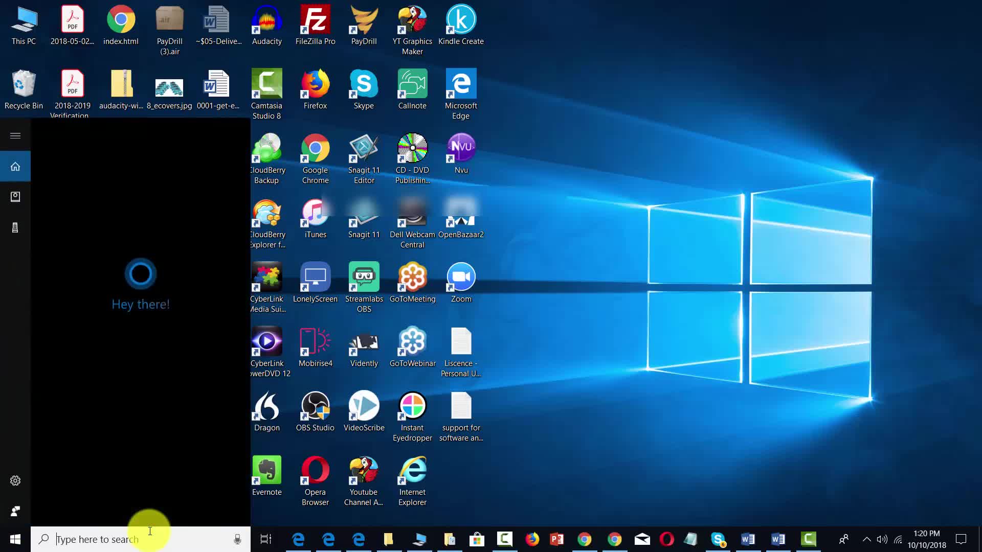Viewport: 982px width, 552px height.
Task: Select the GoToWebinar shortcut
Action: pyautogui.click(x=412, y=347)
